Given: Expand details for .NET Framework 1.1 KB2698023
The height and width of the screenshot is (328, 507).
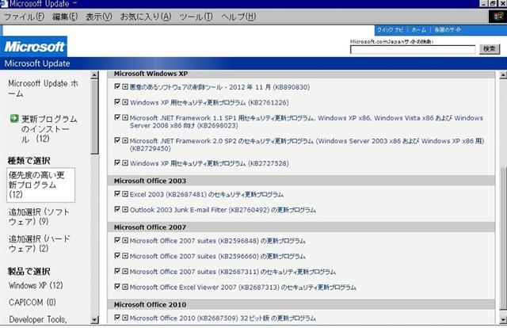Looking at the screenshot, I should click(x=125, y=117).
